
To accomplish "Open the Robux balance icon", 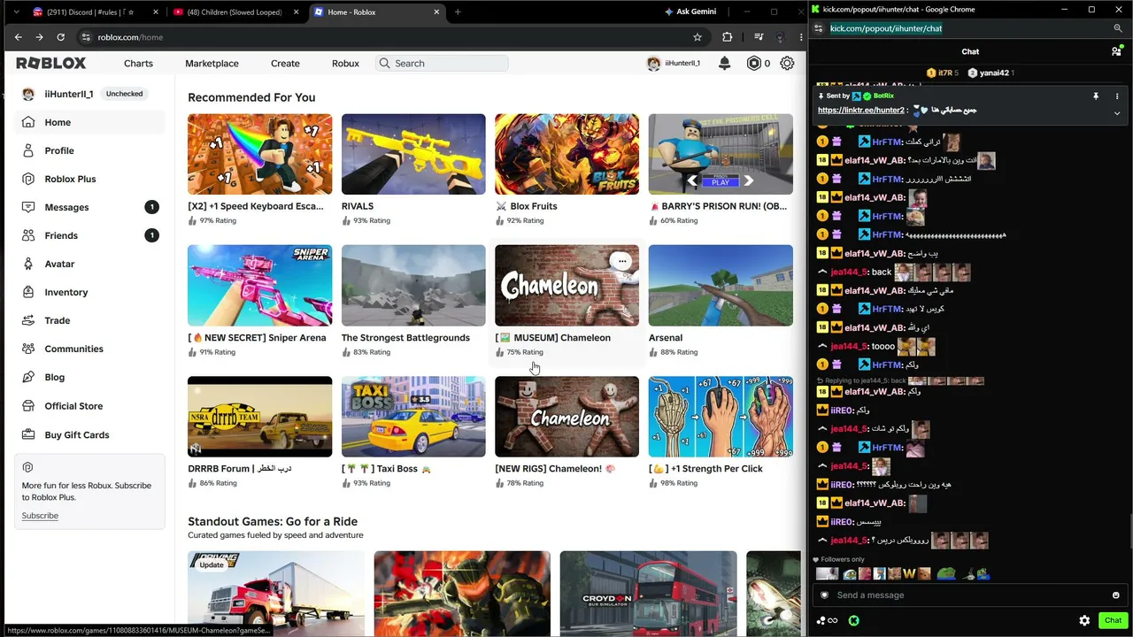I will [x=753, y=63].
